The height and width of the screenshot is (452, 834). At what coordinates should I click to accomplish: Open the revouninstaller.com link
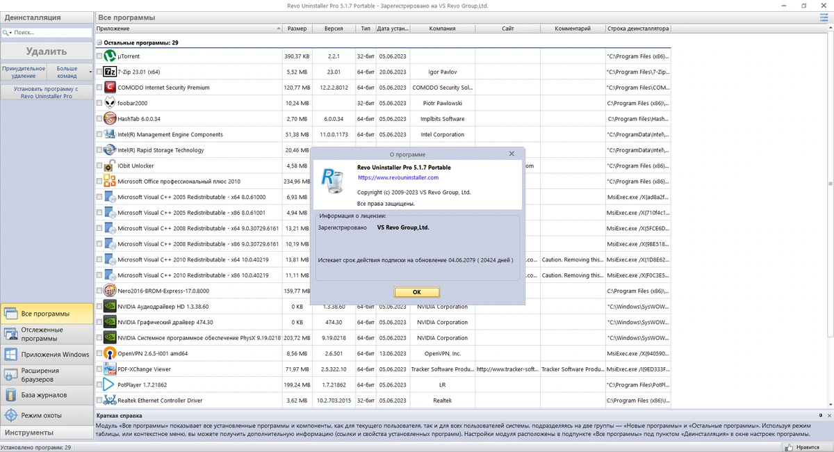click(x=398, y=177)
